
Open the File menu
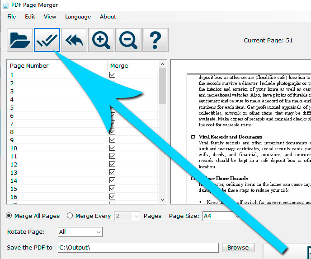pyautogui.click(x=11, y=17)
